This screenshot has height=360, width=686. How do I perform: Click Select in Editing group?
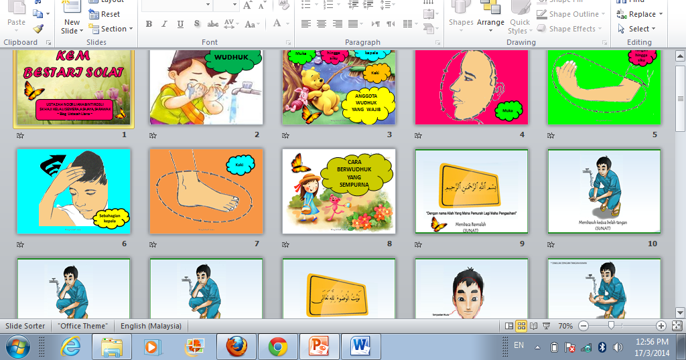(x=636, y=29)
